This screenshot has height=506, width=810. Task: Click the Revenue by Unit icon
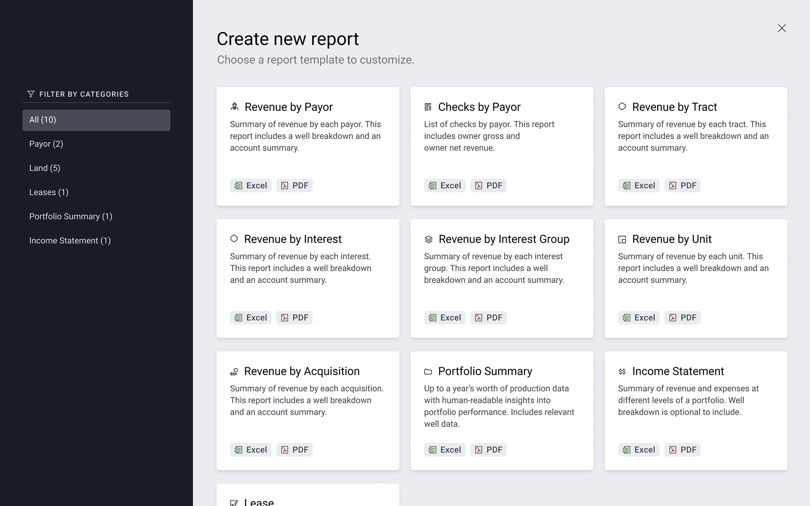(622, 239)
